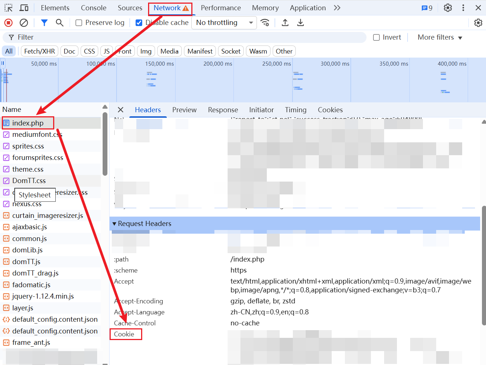This screenshot has width=486, height=365.
Task: Open the No throttling dropdown
Action: click(x=224, y=23)
